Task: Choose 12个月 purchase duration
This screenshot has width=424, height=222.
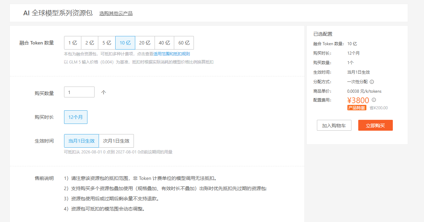Action: coord(76,117)
